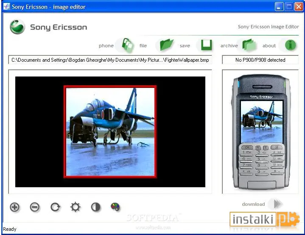Open the about info icon
Image resolution: width=305 pixels, height=235 pixels.
[x=290, y=45]
